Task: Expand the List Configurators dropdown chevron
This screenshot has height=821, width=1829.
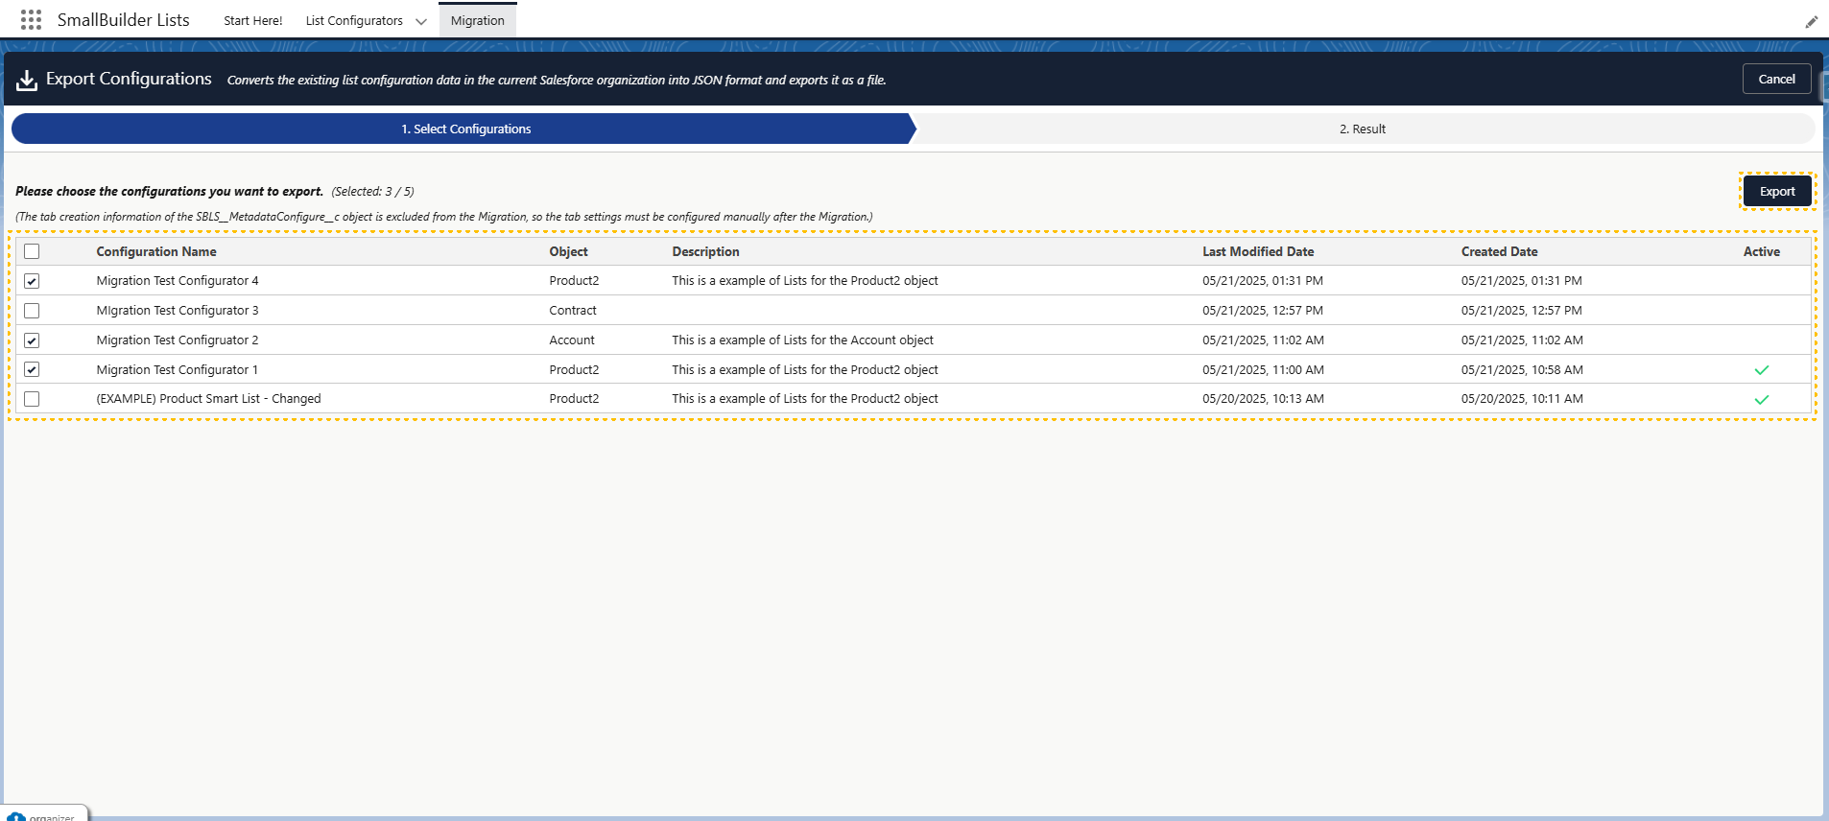Action: pos(420,21)
